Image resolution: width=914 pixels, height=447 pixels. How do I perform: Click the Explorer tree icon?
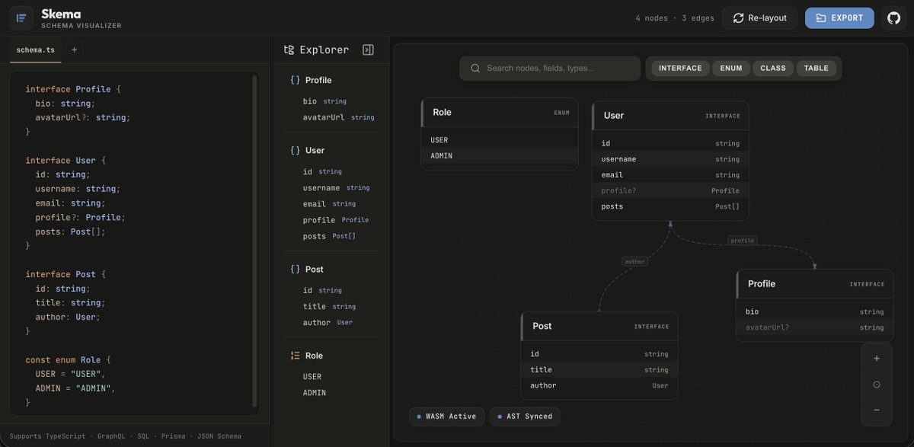click(289, 50)
